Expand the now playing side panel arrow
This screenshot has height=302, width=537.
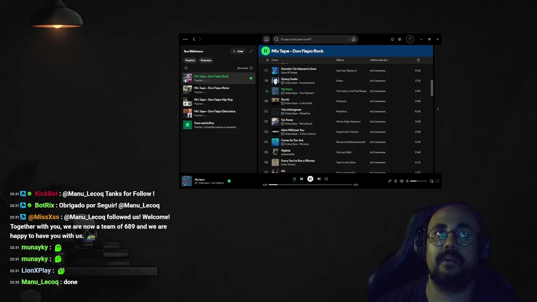click(438, 109)
